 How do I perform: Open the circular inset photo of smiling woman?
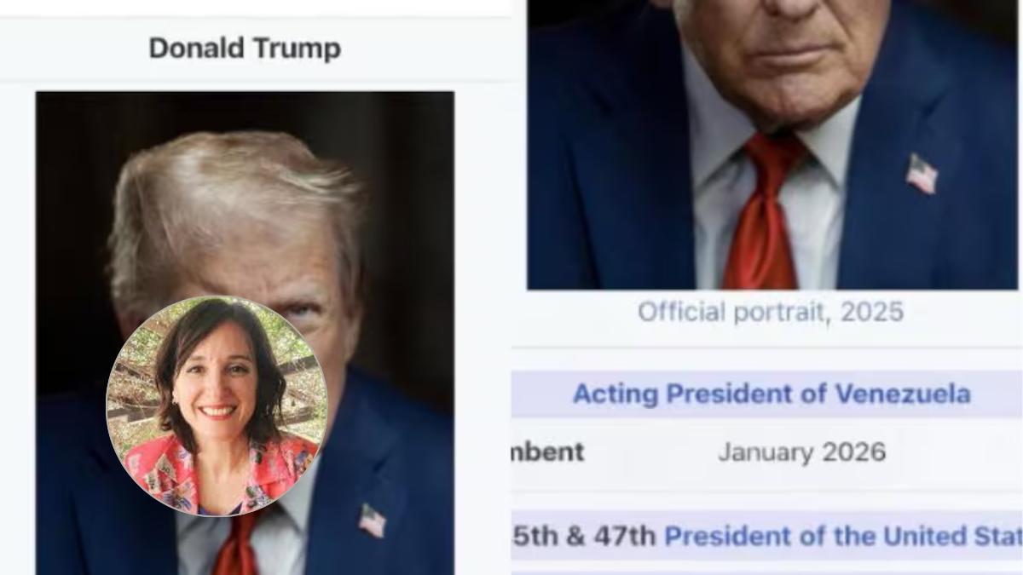point(217,406)
